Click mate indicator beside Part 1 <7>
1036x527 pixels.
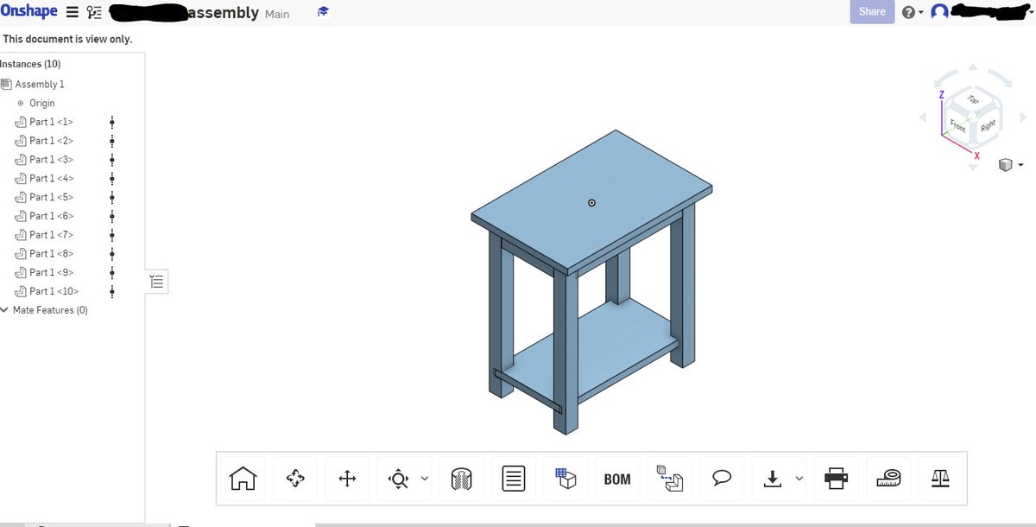coord(113,235)
